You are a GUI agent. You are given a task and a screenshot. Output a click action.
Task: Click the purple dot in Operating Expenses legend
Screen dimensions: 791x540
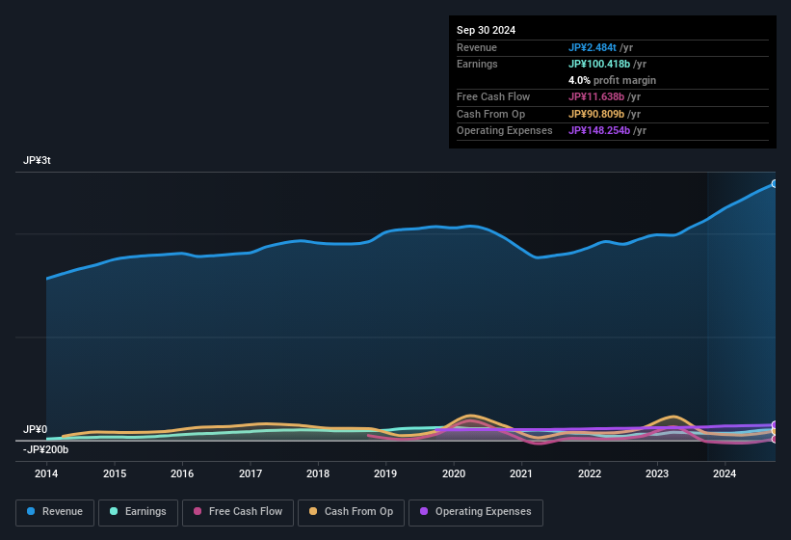[423, 512]
